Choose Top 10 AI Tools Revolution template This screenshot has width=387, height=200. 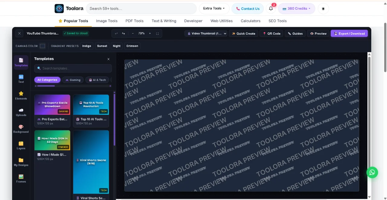click(x=91, y=111)
